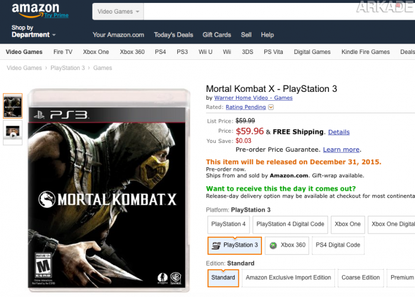Open the Kindle Fire Games subnav tab
Viewport: 415px width, 297px height.
click(x=366, y=52)
